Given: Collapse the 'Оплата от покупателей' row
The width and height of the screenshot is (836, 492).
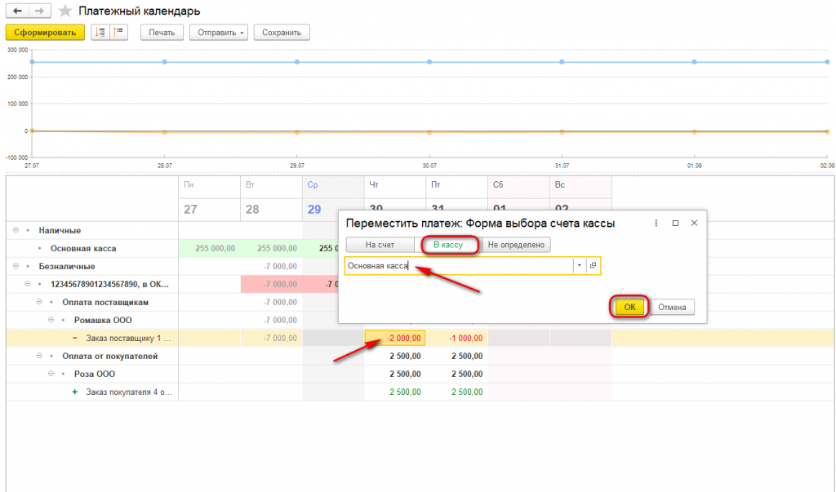Looking at the screenshot, I should coord(39,356).
